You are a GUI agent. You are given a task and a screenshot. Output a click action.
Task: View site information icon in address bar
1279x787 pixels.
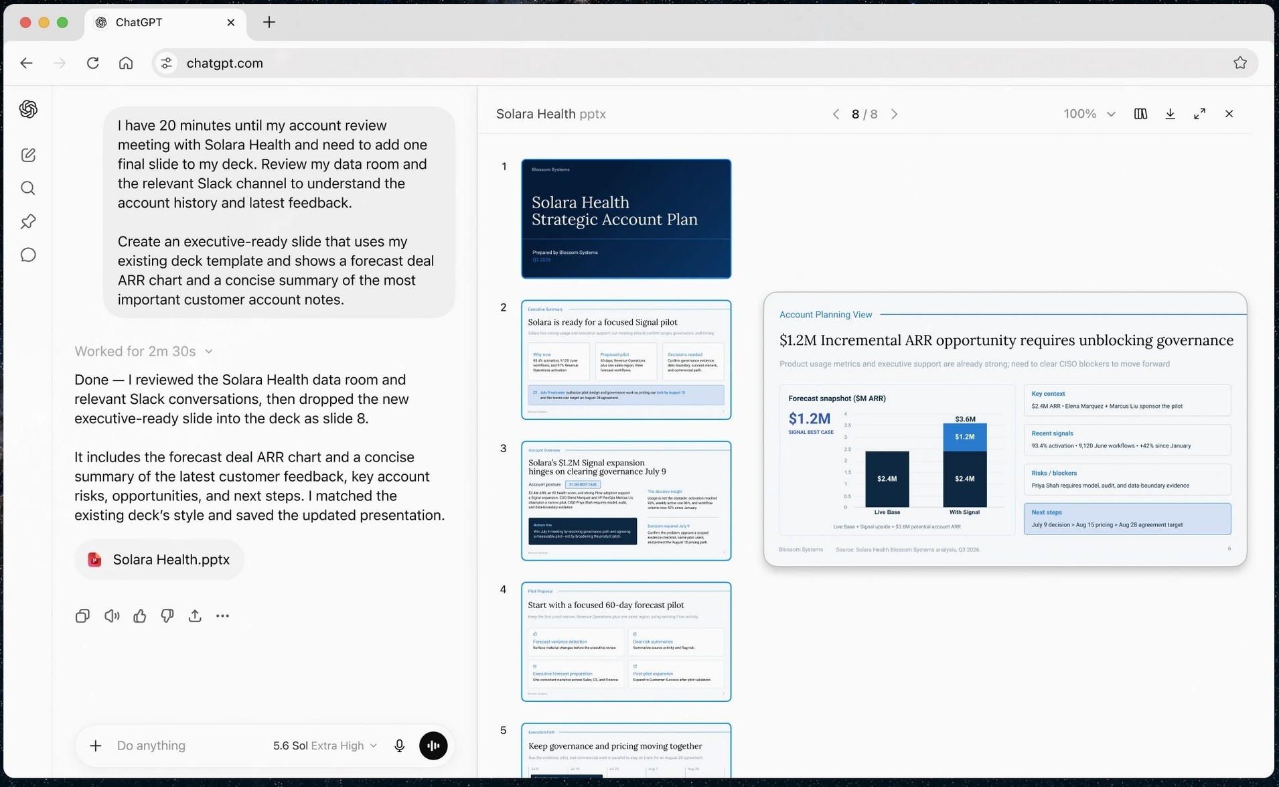tap(166, 63)
